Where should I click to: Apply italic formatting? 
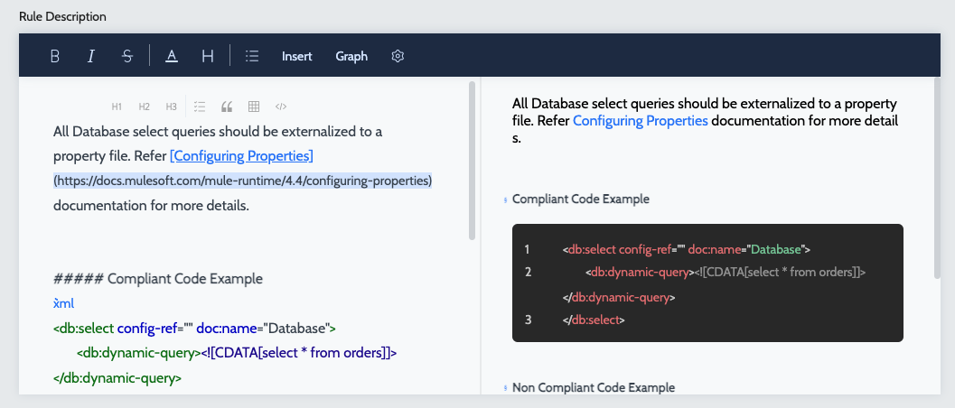(x=90, y=57)
